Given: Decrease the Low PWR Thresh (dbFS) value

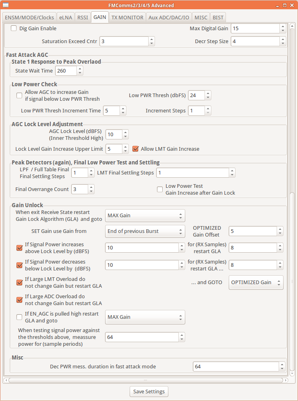Looking at the screenshot, I should coord(208,98).
